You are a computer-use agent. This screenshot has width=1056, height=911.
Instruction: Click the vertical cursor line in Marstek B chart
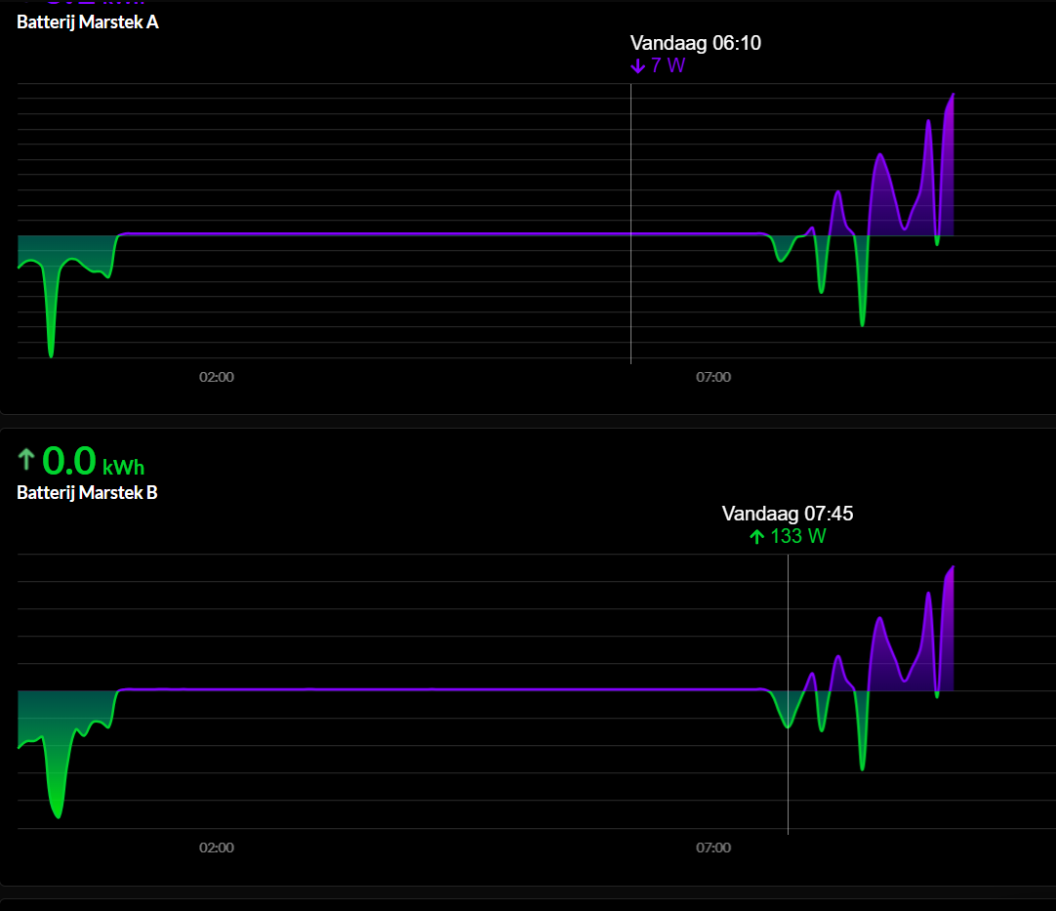point(788,694)
